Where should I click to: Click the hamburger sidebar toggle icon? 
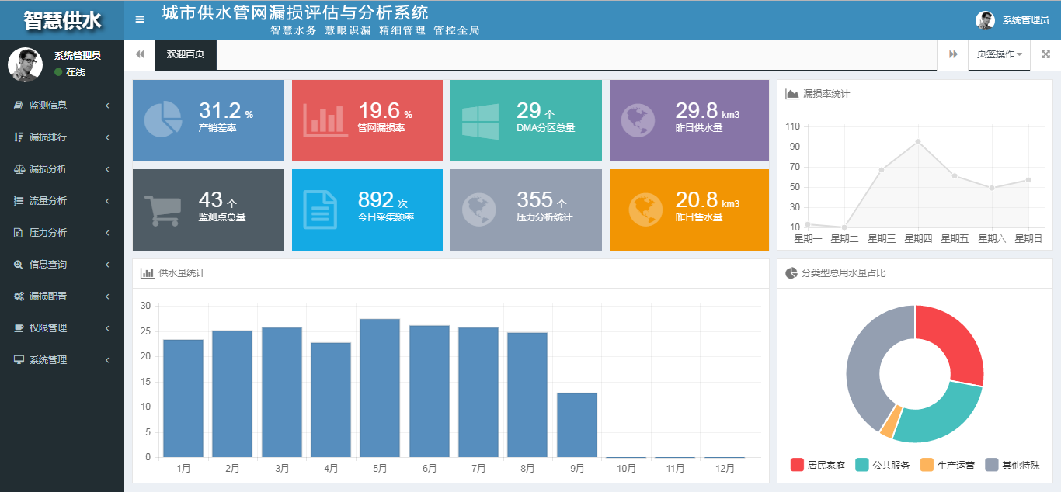pyautogui.click(x=140, y=19)
